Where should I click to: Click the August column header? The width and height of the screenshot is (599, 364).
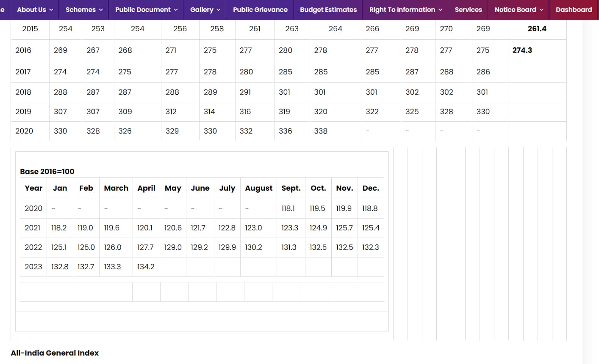(x=258, y=188)
